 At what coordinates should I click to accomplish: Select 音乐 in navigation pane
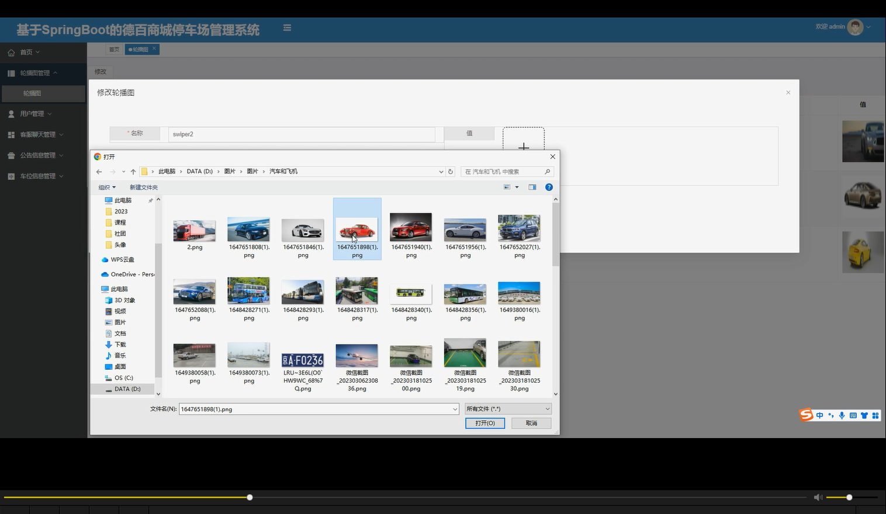tap(120, 356)
